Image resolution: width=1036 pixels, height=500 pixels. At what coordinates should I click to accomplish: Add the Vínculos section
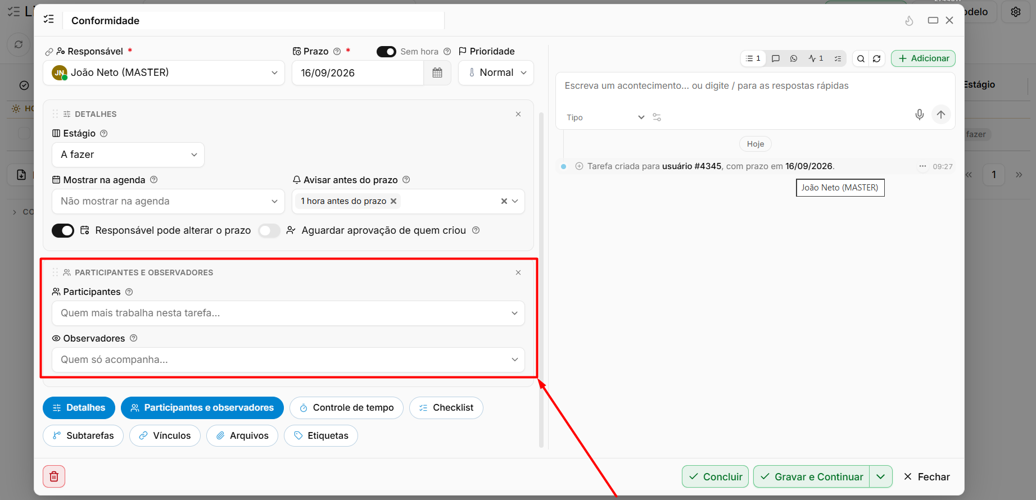pos(165,435)
